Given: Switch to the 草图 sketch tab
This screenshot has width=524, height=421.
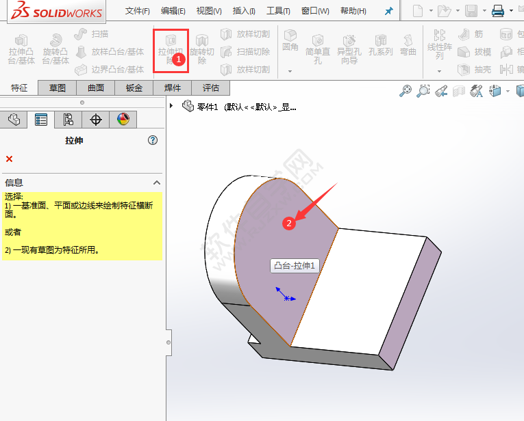Looking at the screenshot, I should click(58, 88).
